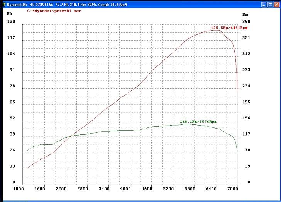Click the file path C:\dynodat\peter01.acc
281x202 pixels.
(x=49, y=11)
